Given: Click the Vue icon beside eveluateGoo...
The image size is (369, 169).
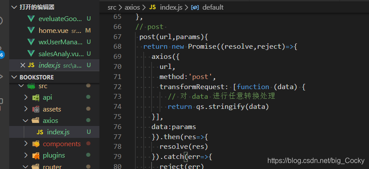Looking at the screenshot, I should tap(31, 19).
